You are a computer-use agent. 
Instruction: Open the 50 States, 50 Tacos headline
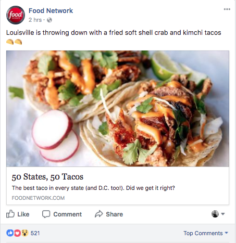point(47,177)
